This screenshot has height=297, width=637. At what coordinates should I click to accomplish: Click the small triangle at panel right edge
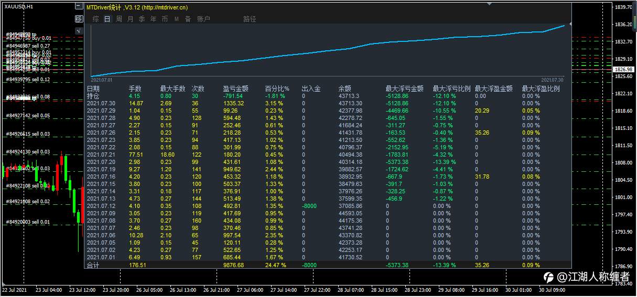click(x=570, y=24)
